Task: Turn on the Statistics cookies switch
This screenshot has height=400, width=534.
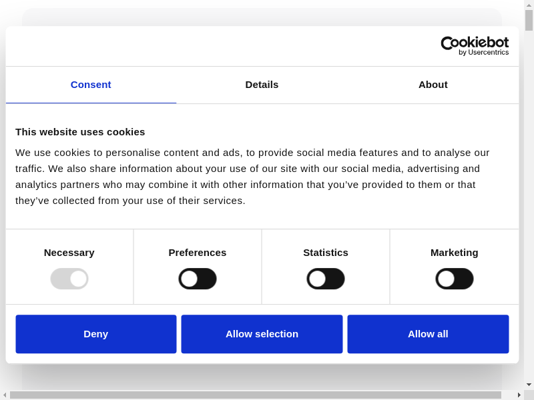Action: 326,279
